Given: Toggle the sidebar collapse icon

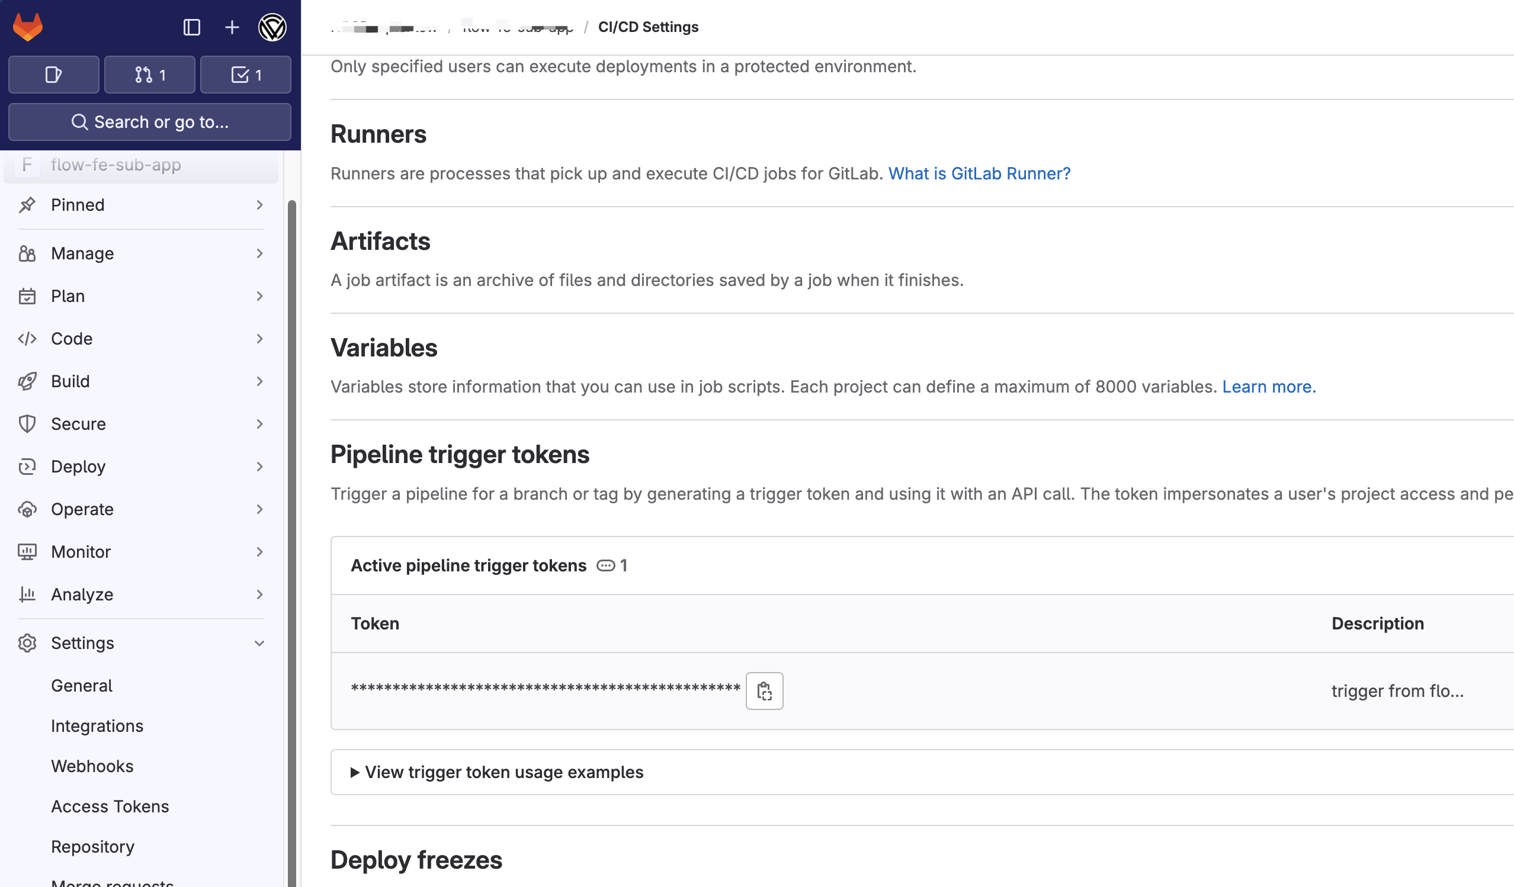Looking at the screenshot, I should (191, 27).
